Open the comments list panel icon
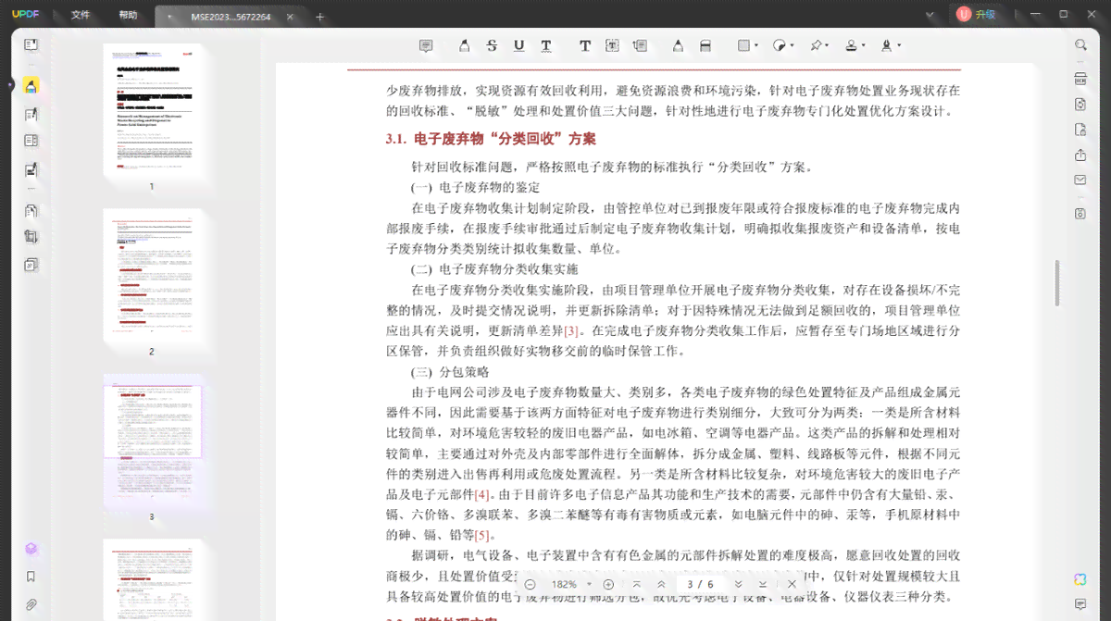Viewport: 1111px width, 621px height. coord(1080,605)
